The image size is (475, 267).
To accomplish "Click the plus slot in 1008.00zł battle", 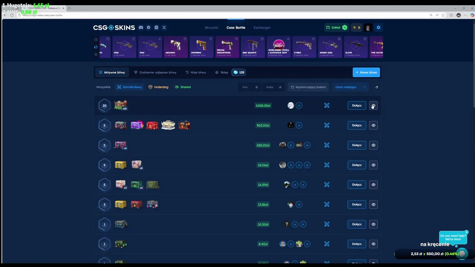I will click(299, 106).
